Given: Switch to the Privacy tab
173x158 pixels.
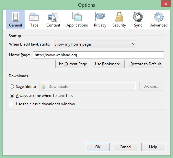Looking at the screenshot, I should [x=100, y=19].
